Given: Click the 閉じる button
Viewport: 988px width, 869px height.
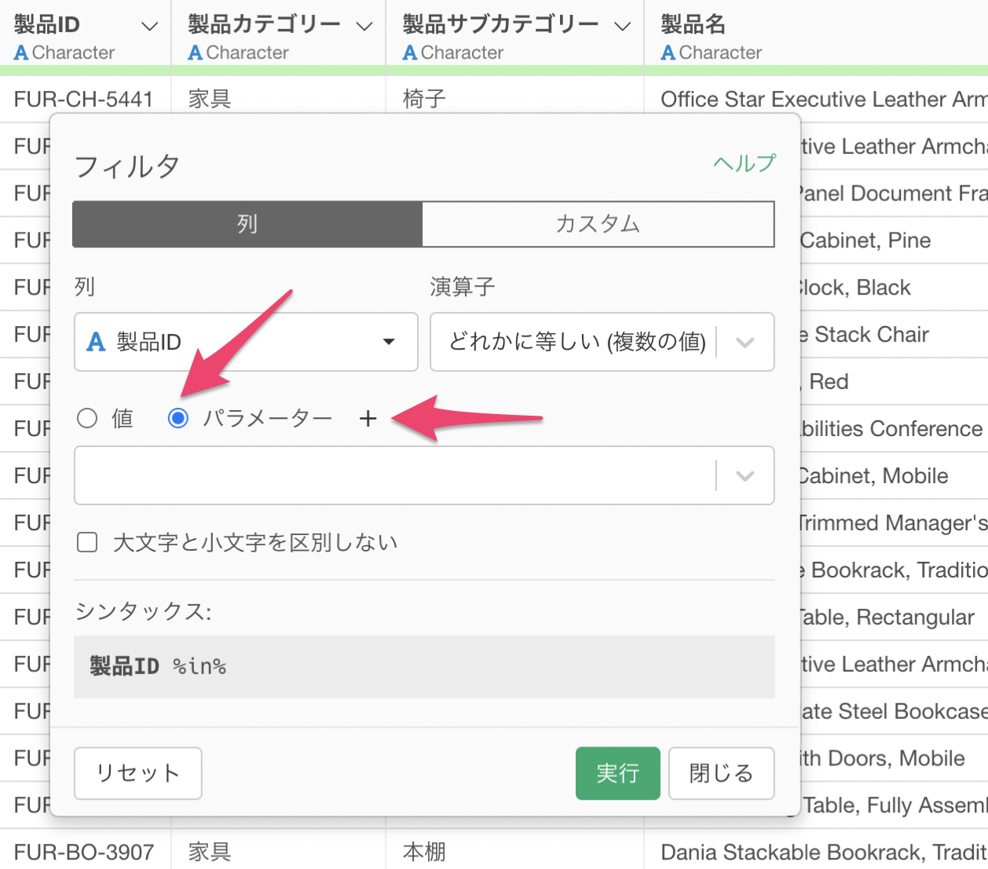Looking at the screenshot, I should (x=721, y=773).
